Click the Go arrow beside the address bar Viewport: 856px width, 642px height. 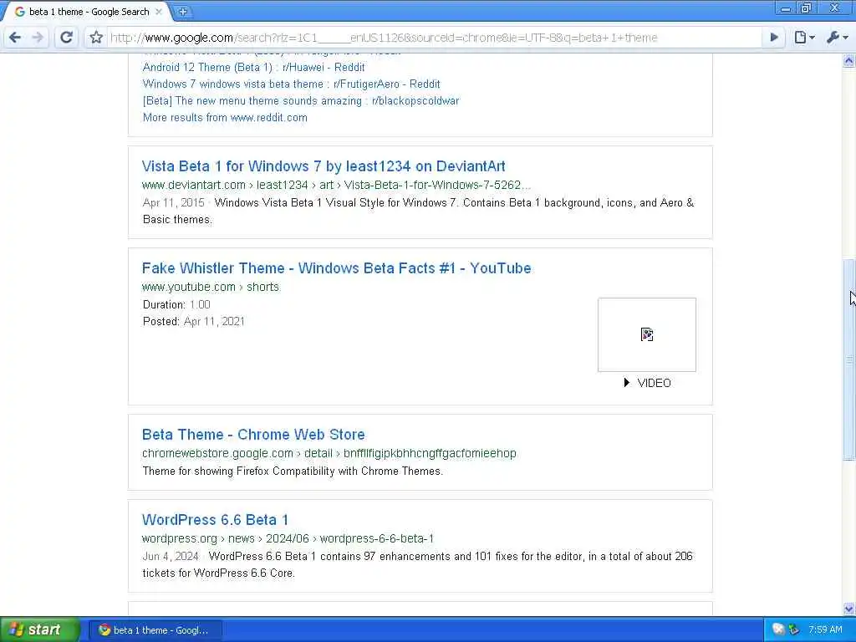tap(773, 37)
